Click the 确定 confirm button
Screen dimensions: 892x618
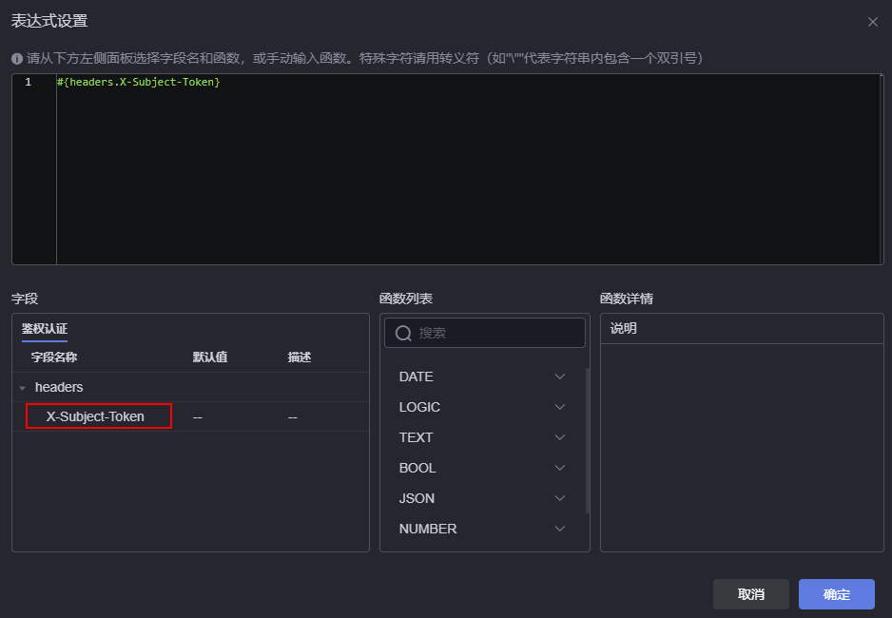(836, 594)
